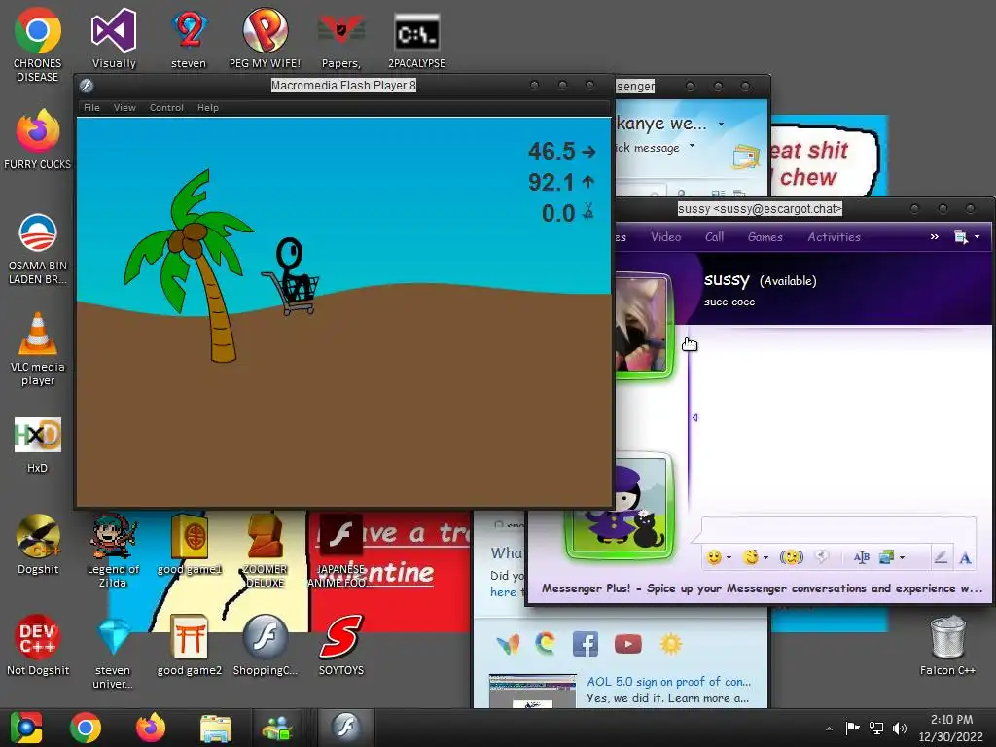Screen dimensions: 996x747
Task: Click the Messenger taskbar icon
Action: 277,728
